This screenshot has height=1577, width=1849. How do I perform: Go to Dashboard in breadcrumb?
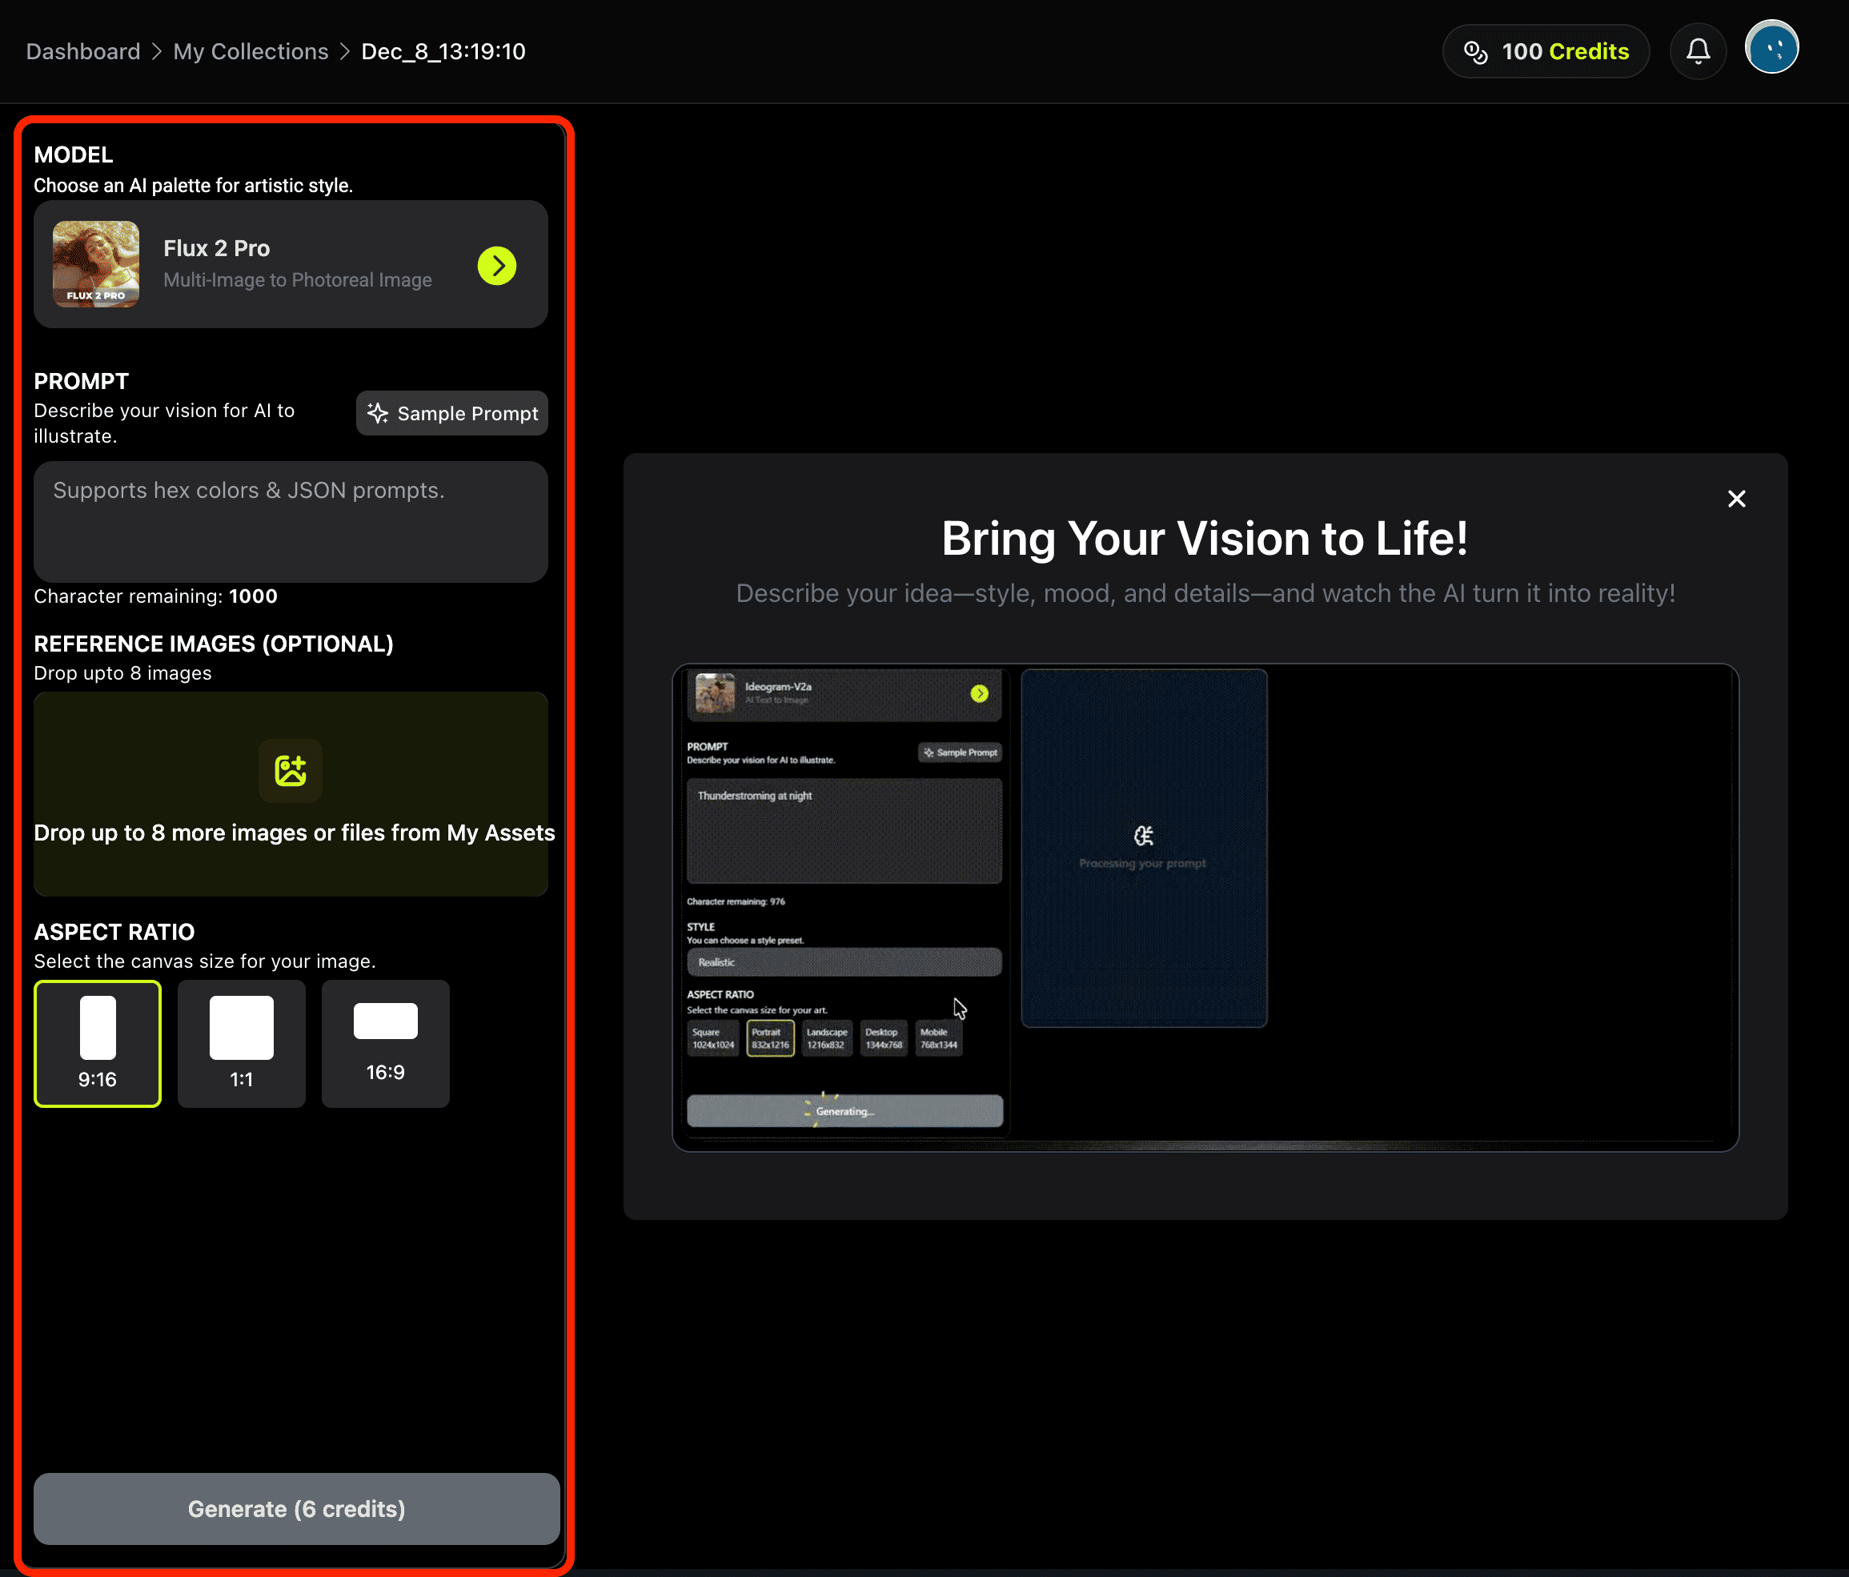click(x=83, y=52)
